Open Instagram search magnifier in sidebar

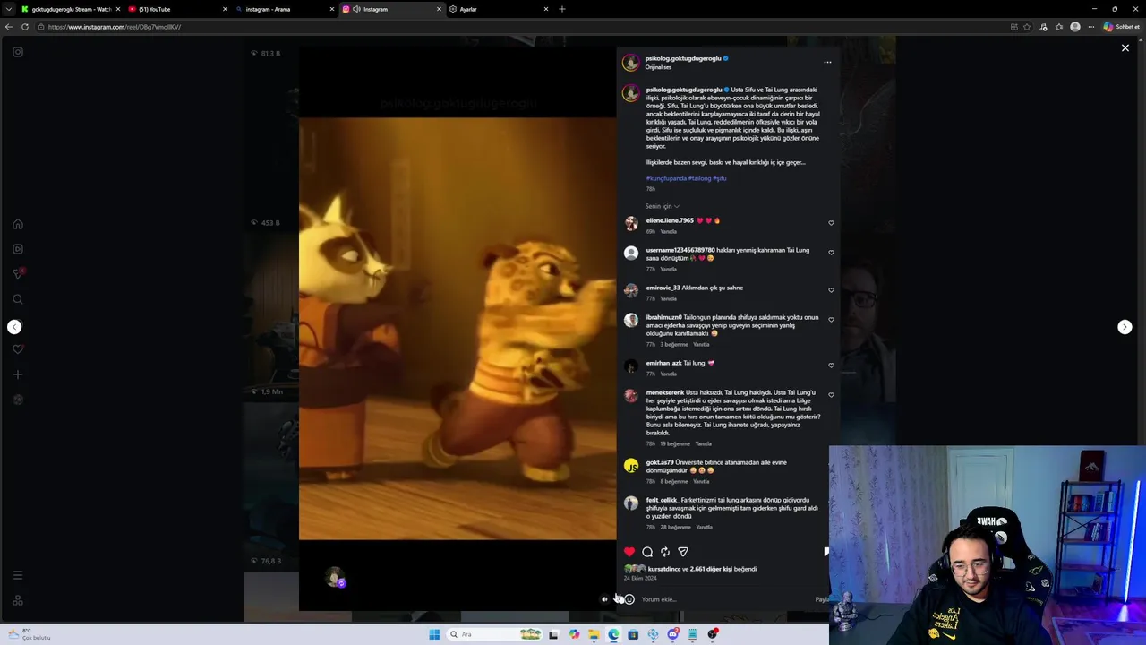pos(18,299)
